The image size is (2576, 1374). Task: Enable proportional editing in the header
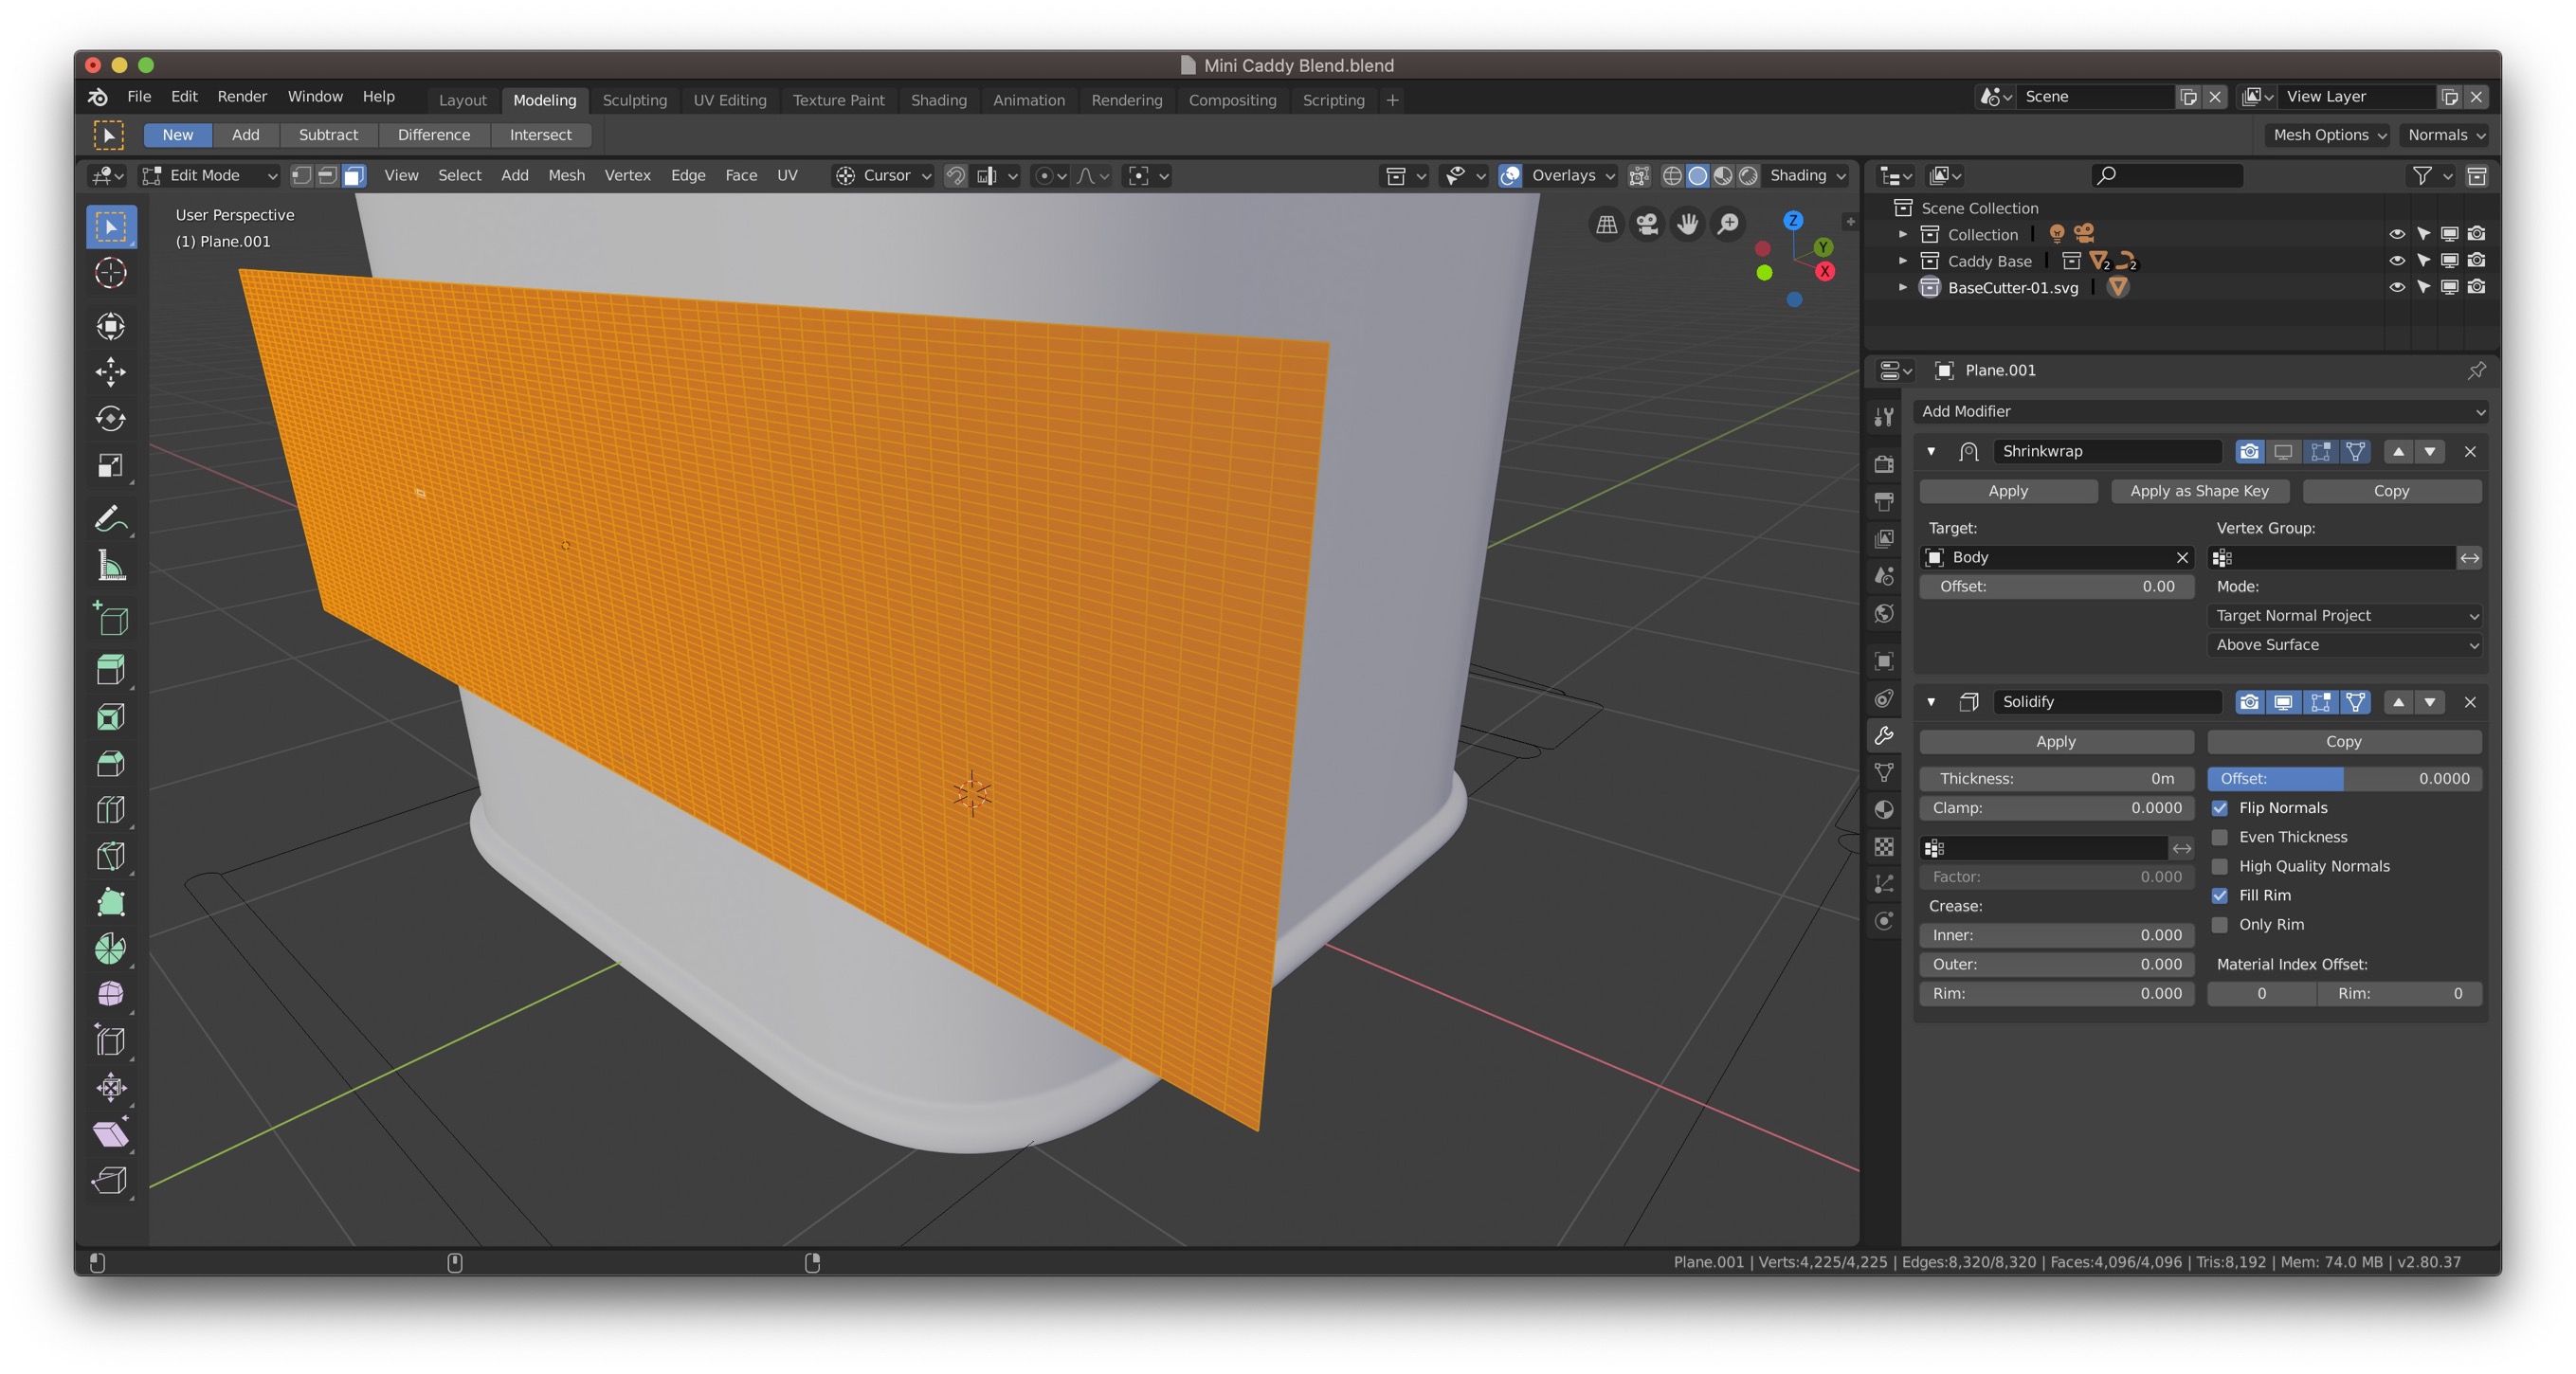1046,175
